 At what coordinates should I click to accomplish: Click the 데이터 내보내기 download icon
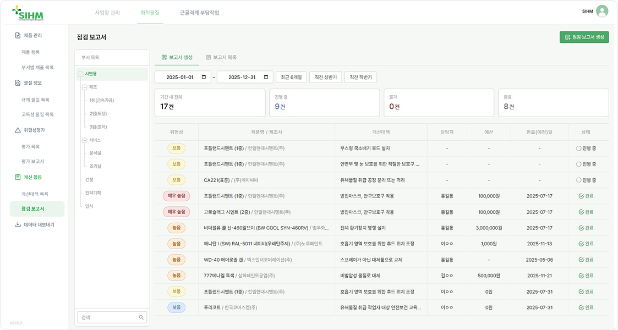(x=18, y=224)
